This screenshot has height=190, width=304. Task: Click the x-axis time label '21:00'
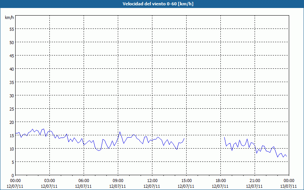point(255,181)
